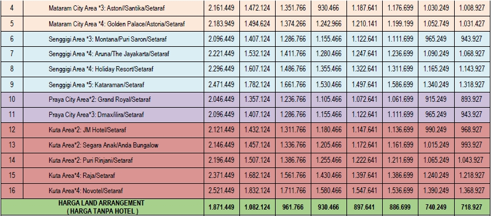Click land arrangement price 718.927
The image size is (491, 216).
coord(472,207)
